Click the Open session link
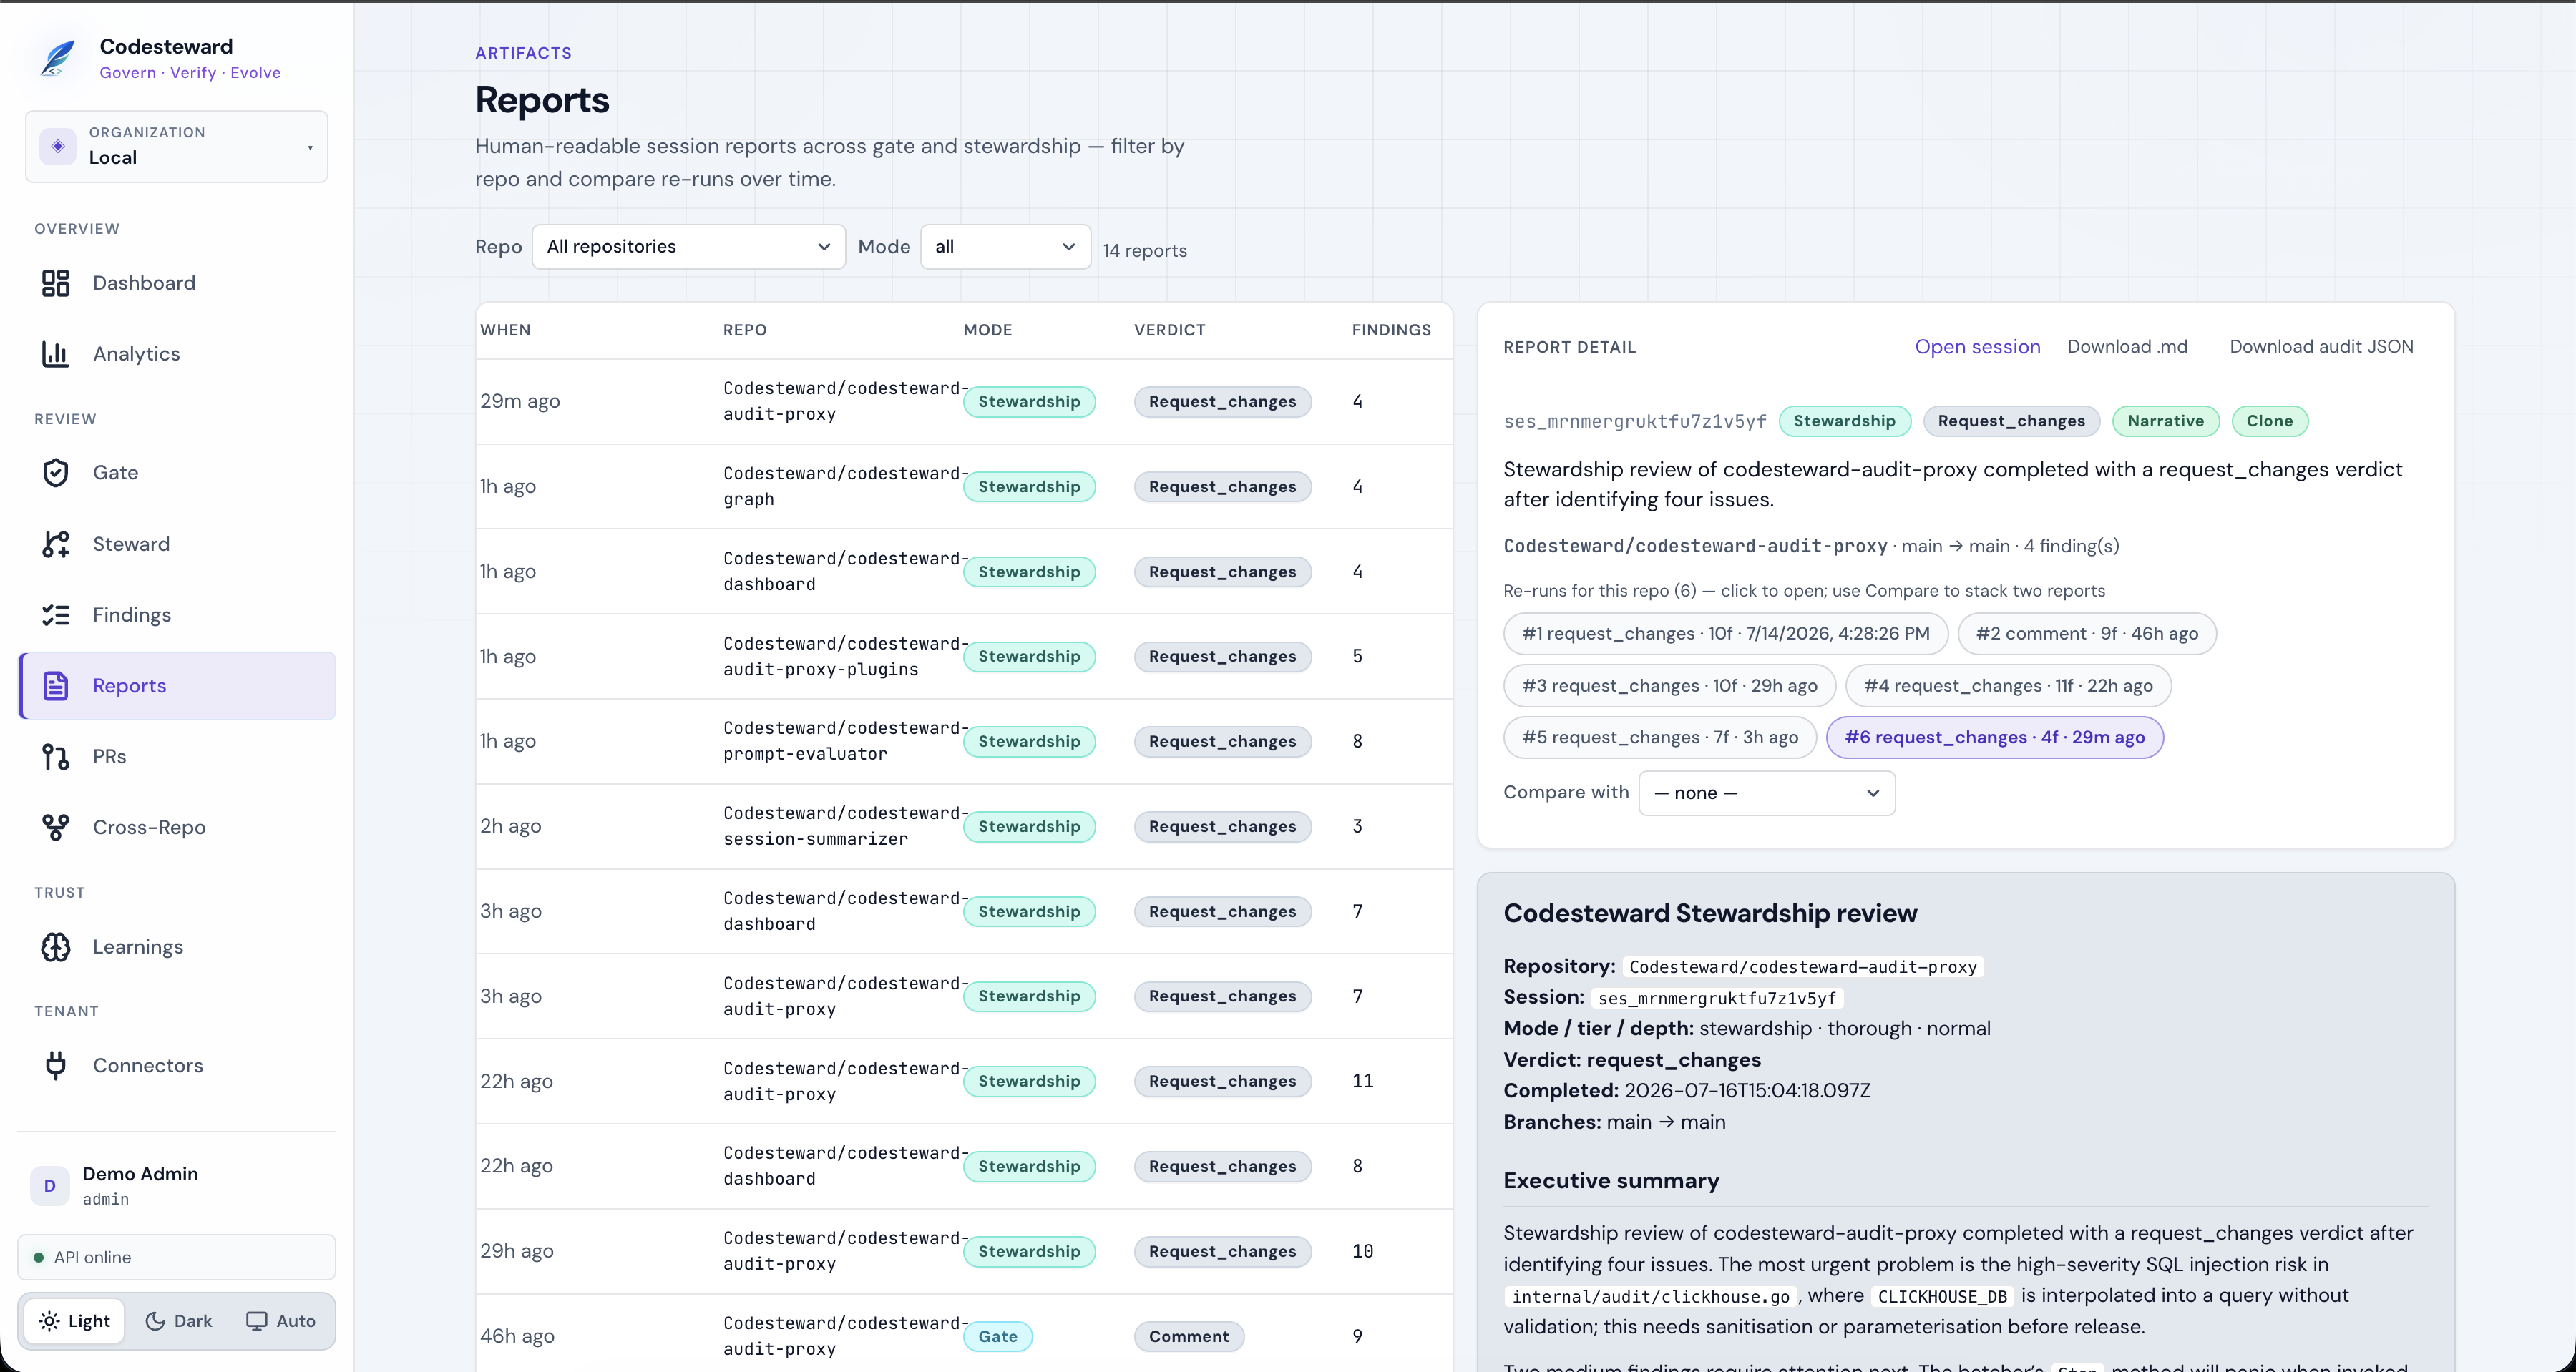Viewport: 2576px width, 1372px height. (1977, 347)
